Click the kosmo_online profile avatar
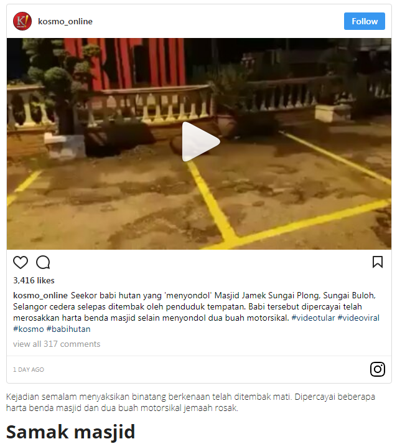This screenshot has height=444, width=415. (x=22, y=21)
